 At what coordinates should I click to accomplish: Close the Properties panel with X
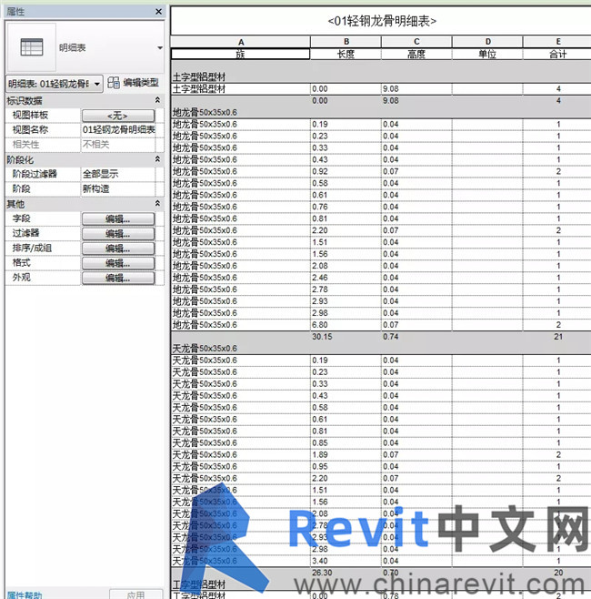pyautogui.click(x=159, y=12)
